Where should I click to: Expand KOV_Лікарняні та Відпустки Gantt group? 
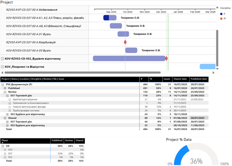click(3, 67)
